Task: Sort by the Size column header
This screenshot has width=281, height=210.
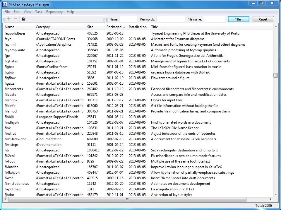Action: pyautogui.click(x=95, y=27)
